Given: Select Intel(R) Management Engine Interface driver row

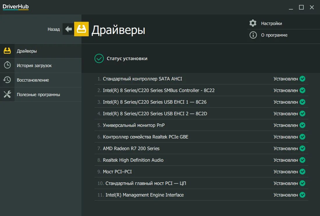Looking at the screenshot, I should pyautogui.click(x=145, y=195).
